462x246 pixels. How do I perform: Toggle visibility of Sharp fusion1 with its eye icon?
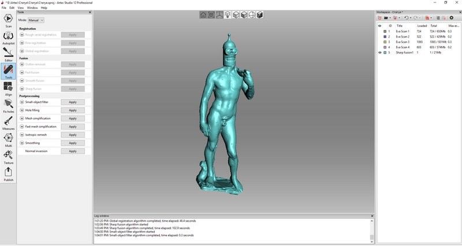[379, 52]
